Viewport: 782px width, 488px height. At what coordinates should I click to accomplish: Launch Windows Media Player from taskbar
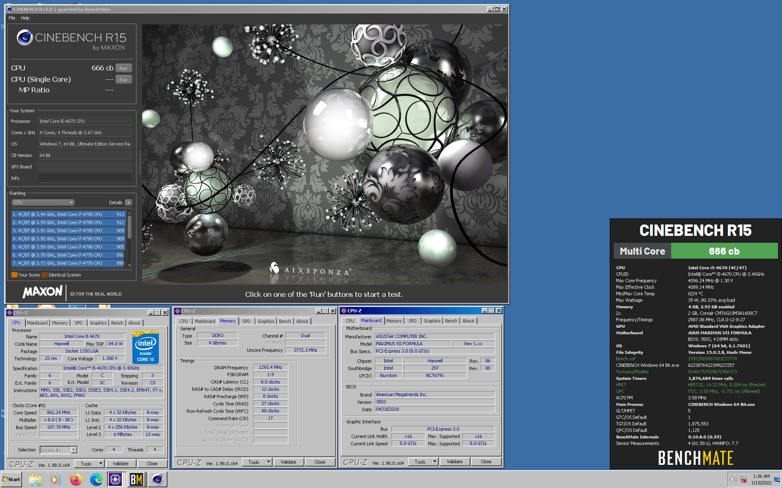[55, 480]
